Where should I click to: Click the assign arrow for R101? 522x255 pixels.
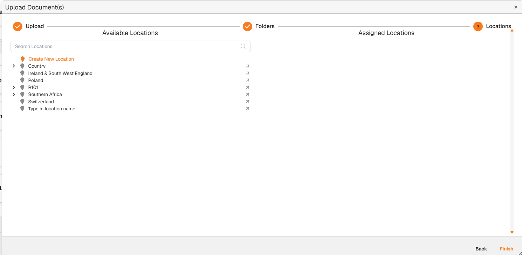pos(247,87)
